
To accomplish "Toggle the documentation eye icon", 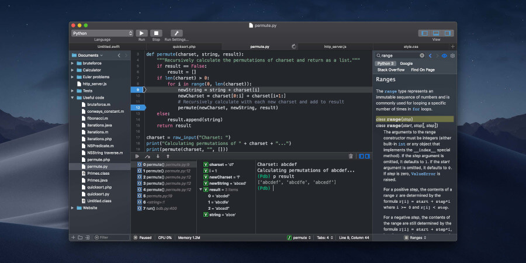I will point(445,56).
